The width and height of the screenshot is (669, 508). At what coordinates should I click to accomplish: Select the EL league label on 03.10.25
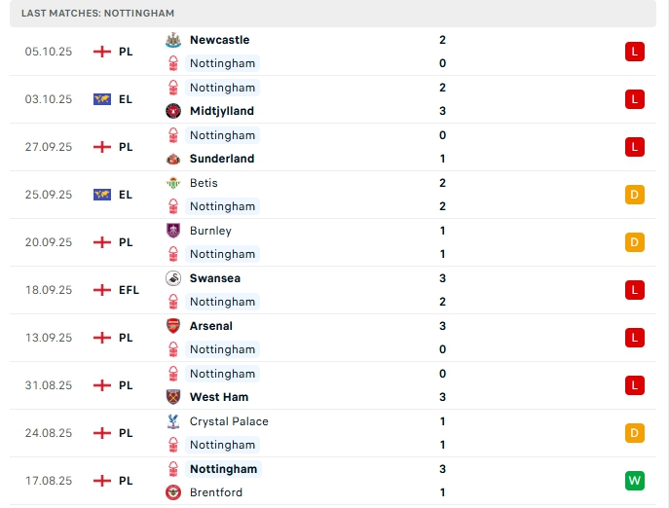[126, 99]
